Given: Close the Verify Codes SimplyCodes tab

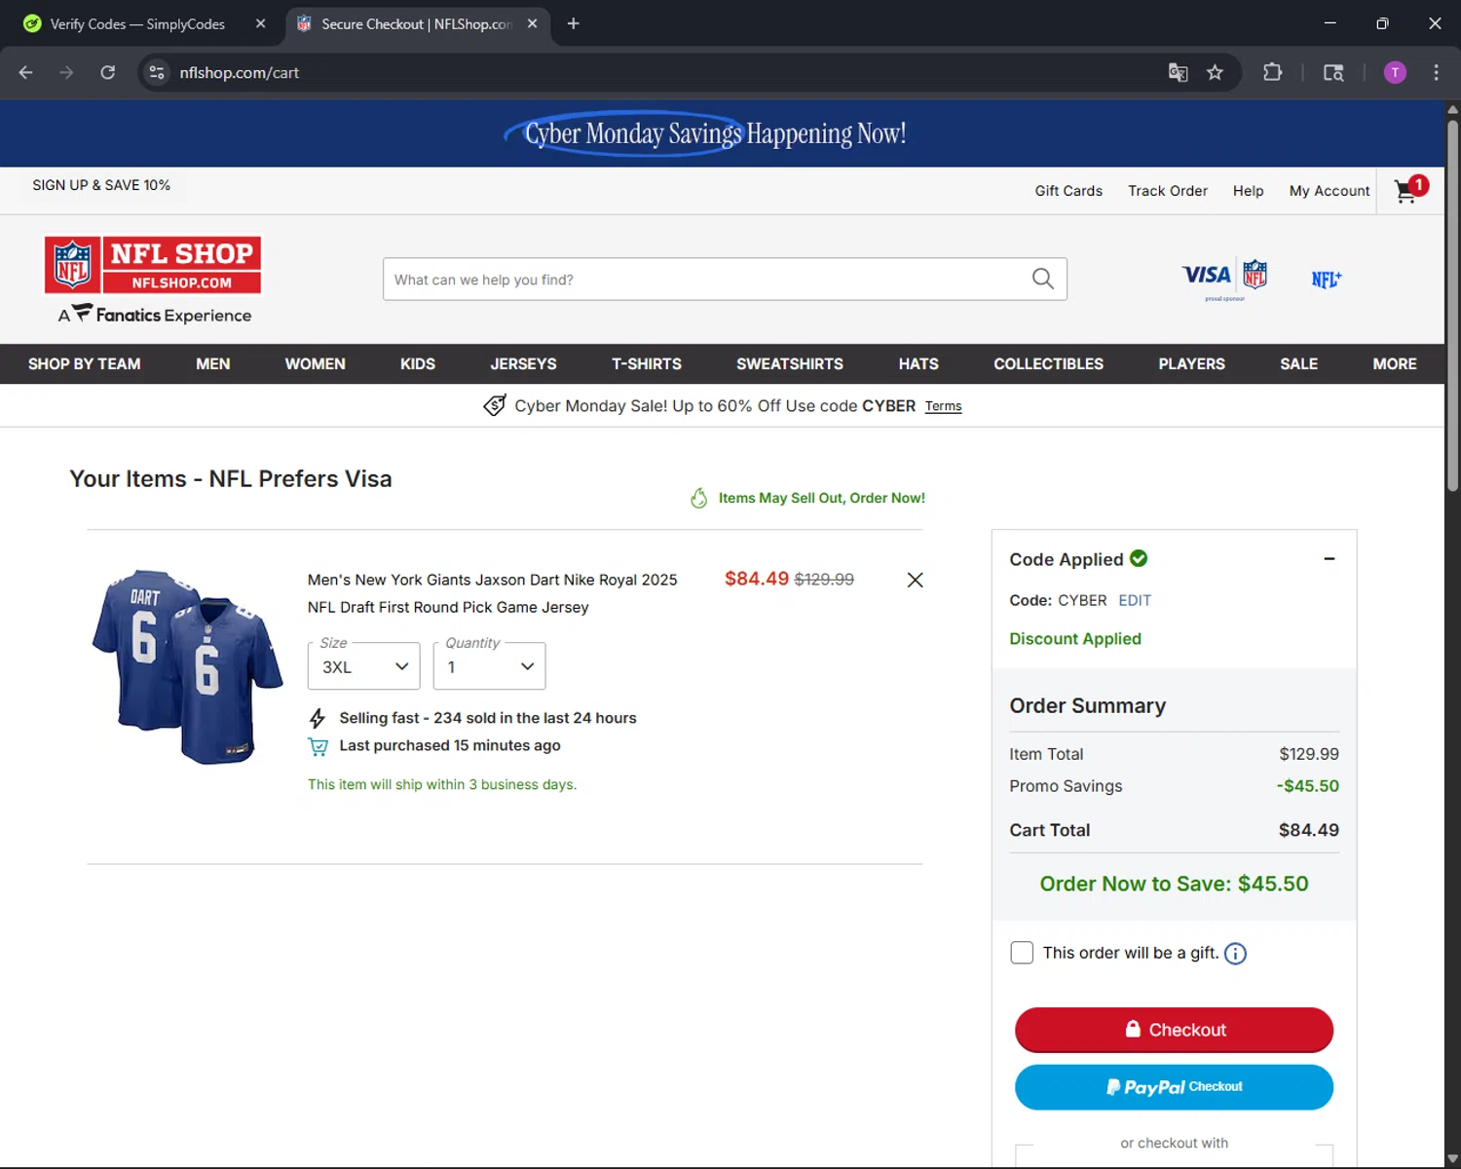Looking at the screenshot, I should point(260,23).
